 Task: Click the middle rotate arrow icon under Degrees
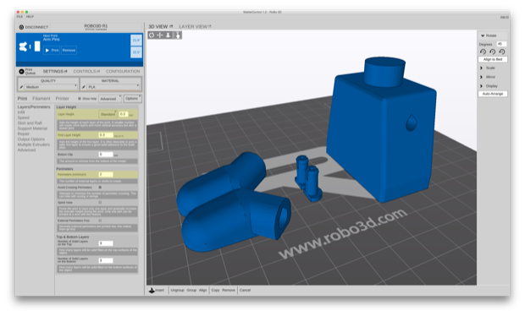(x=493, y=52)
